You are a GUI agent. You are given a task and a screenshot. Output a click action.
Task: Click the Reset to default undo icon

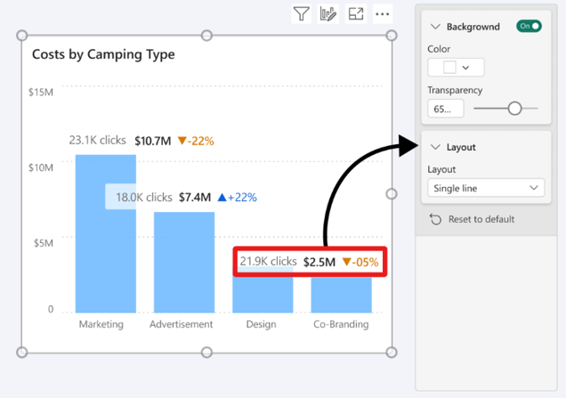436,219
